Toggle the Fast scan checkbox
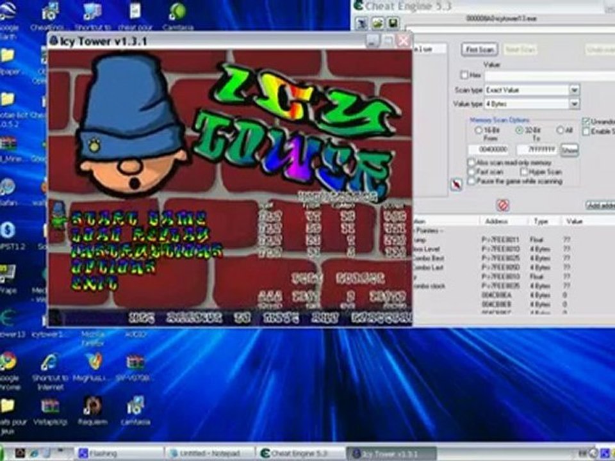This screenshot has width=615, height=461. [471, 172]
